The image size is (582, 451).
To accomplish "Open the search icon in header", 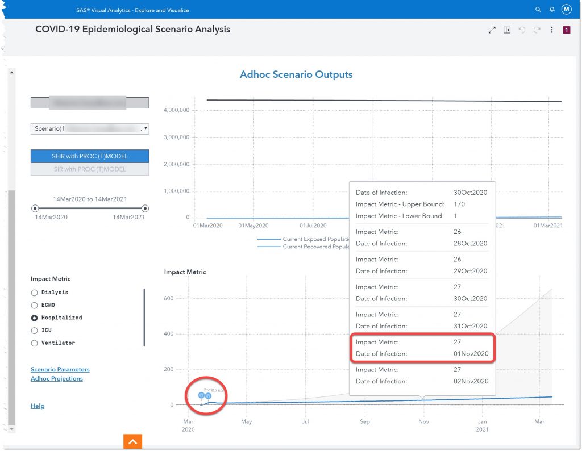I will [538, 10].
